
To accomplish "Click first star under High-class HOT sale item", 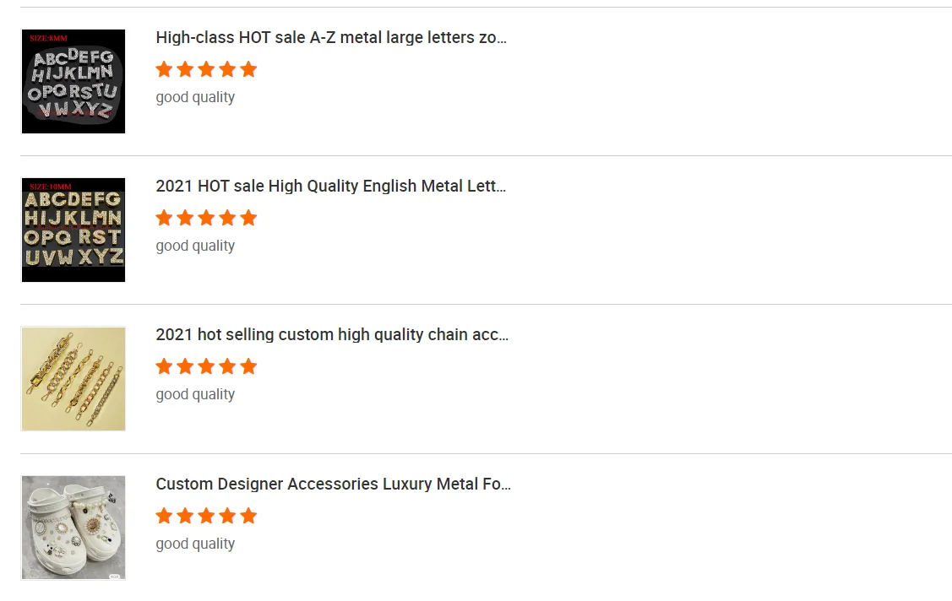I will pos(165,69).
